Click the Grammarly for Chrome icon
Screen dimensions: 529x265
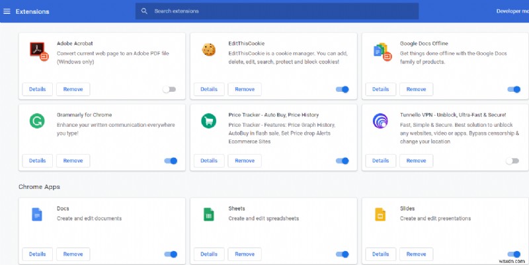click(x=36, y=121)
